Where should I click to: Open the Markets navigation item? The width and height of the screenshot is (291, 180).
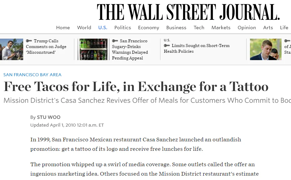[221, 28]
